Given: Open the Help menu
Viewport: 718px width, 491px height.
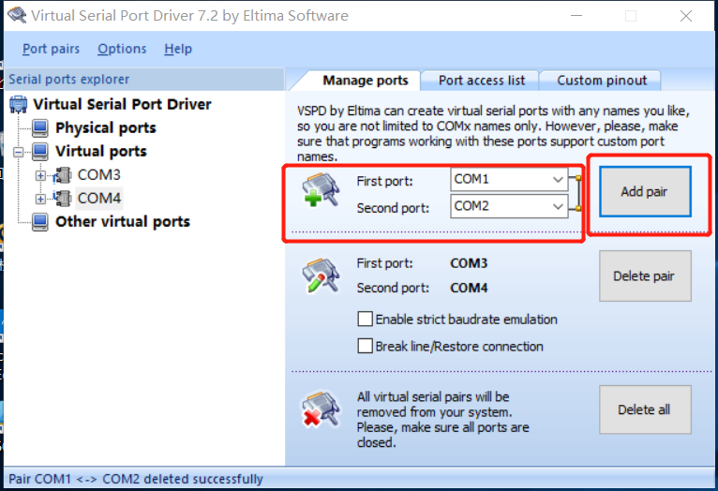Looking at the screenshot, I should 178,49.
